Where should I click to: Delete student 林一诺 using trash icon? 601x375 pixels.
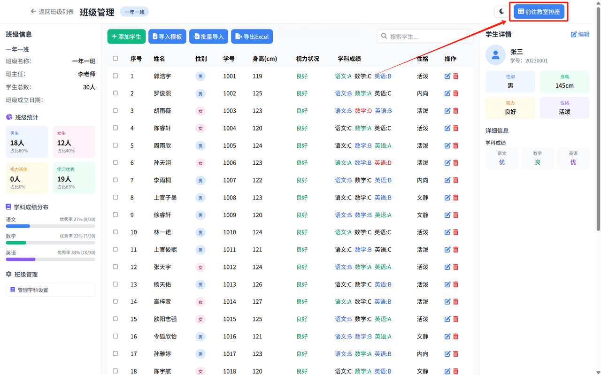click(455, 232)
